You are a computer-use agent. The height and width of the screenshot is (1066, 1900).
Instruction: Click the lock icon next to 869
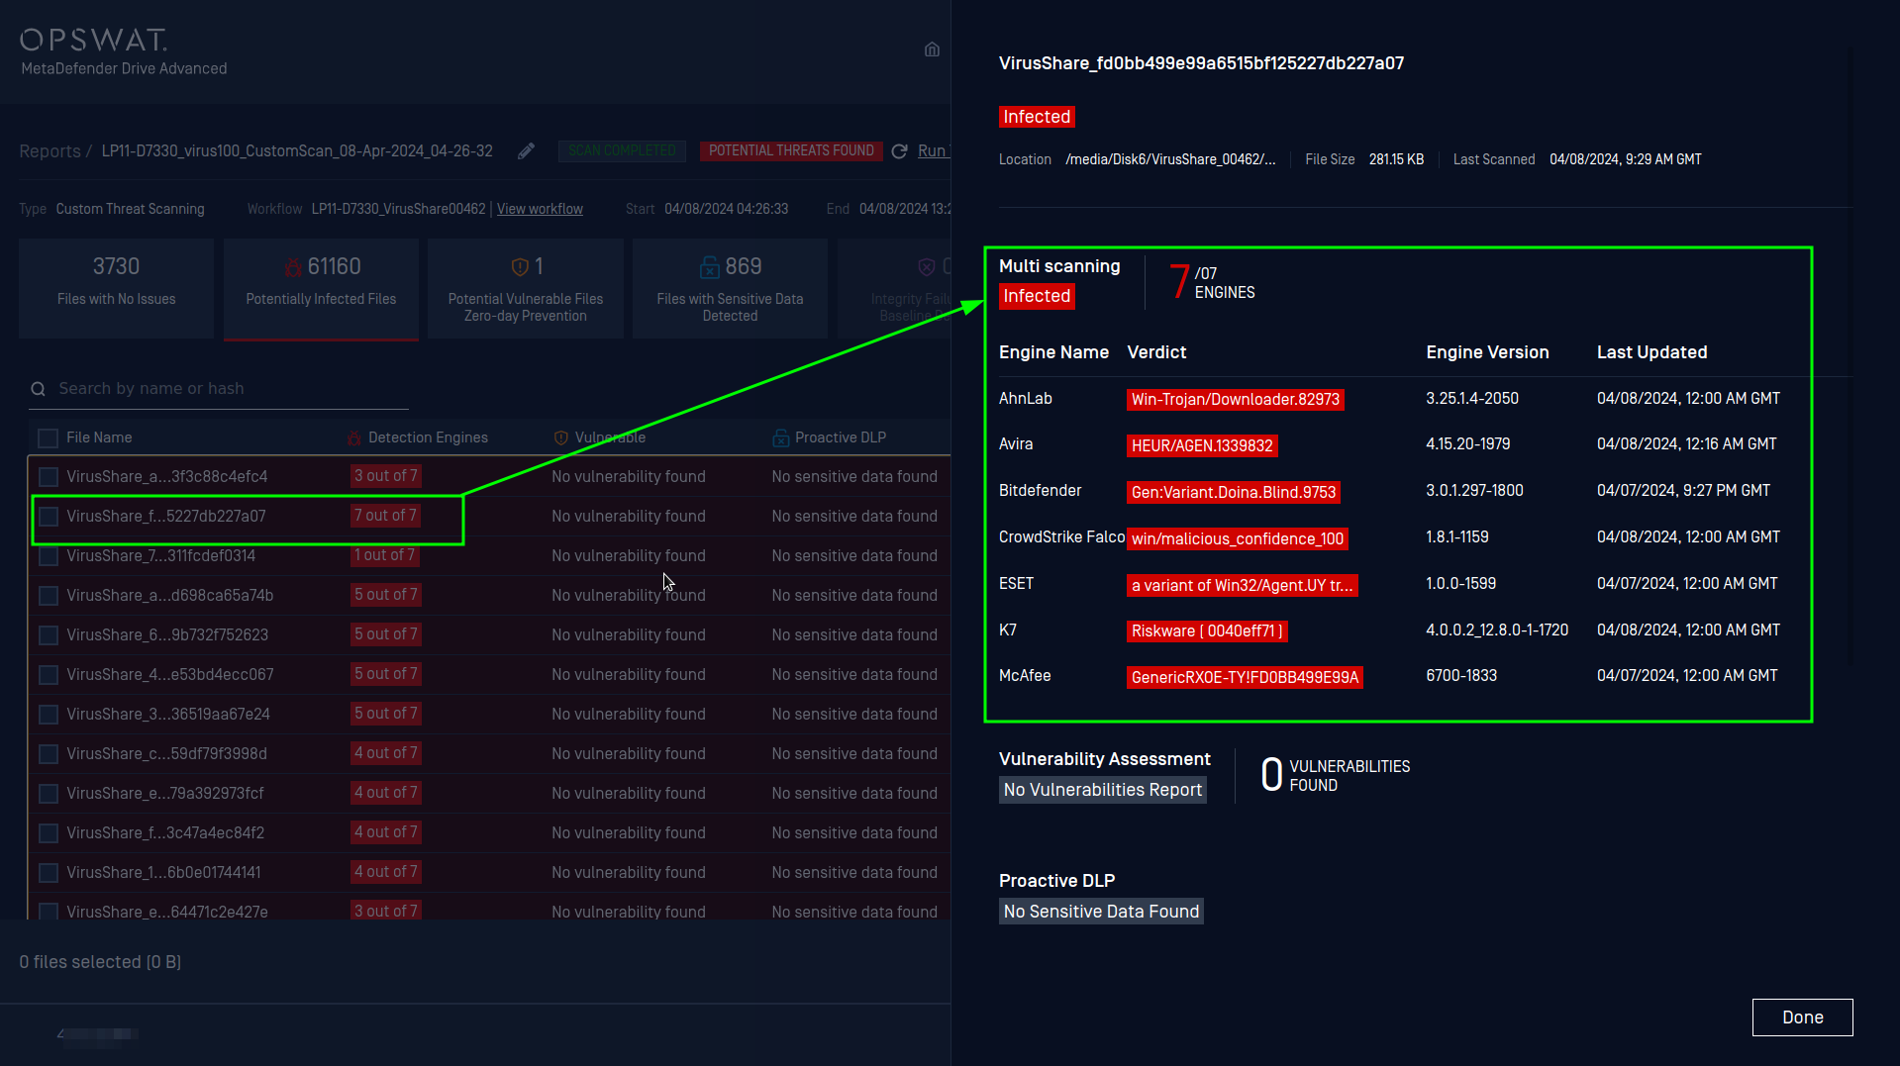pos(709,266)
